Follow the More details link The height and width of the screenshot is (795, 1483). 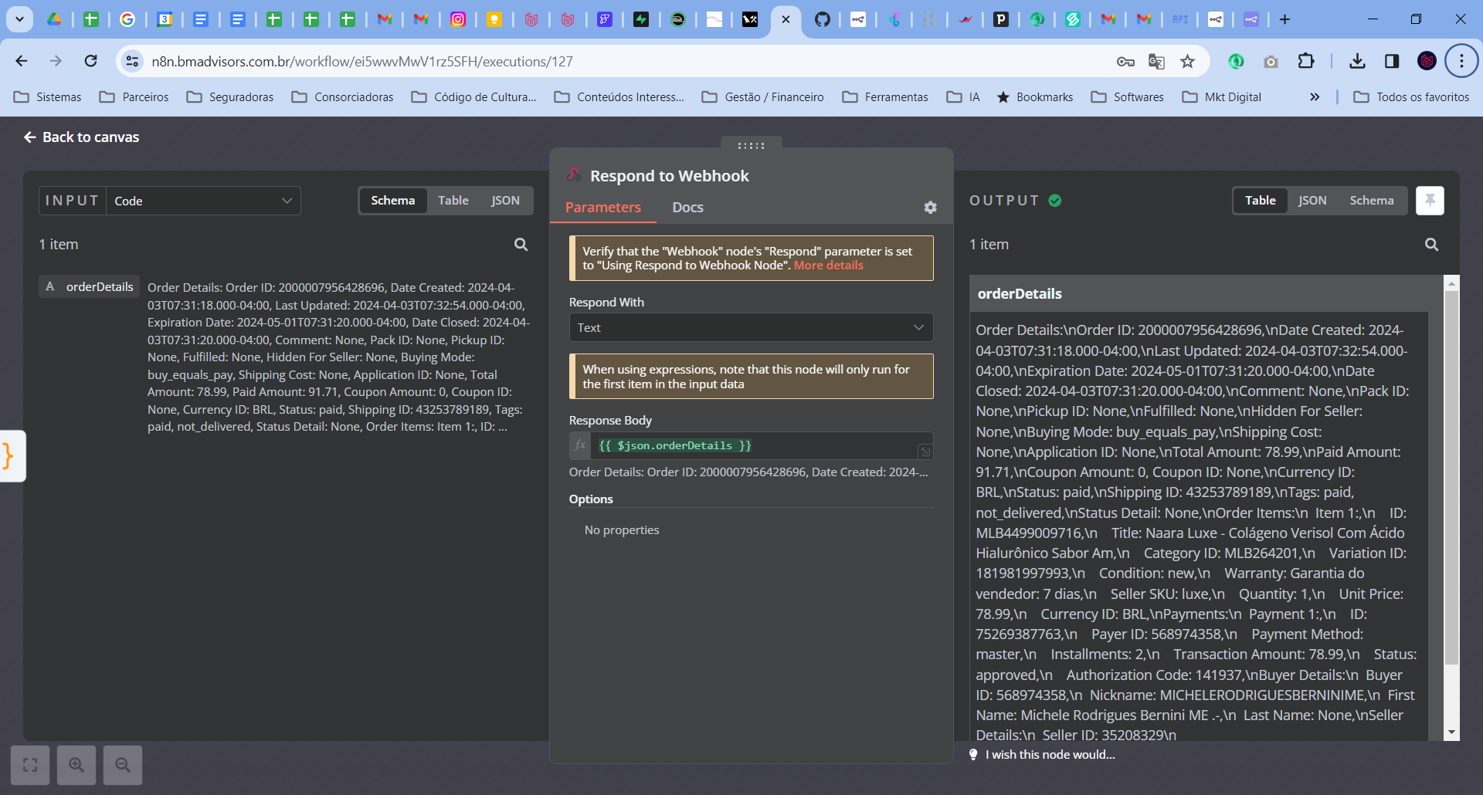click(828, 266)
